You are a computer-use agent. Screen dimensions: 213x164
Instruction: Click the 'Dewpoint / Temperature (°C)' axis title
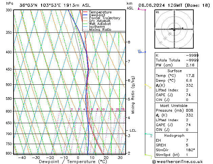pos(73,162)
